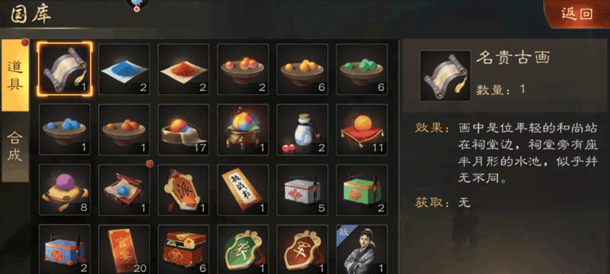Screen dimensions: 610x274
Task: Pick the red 宴 banquet token
Action: click(303, 249)
